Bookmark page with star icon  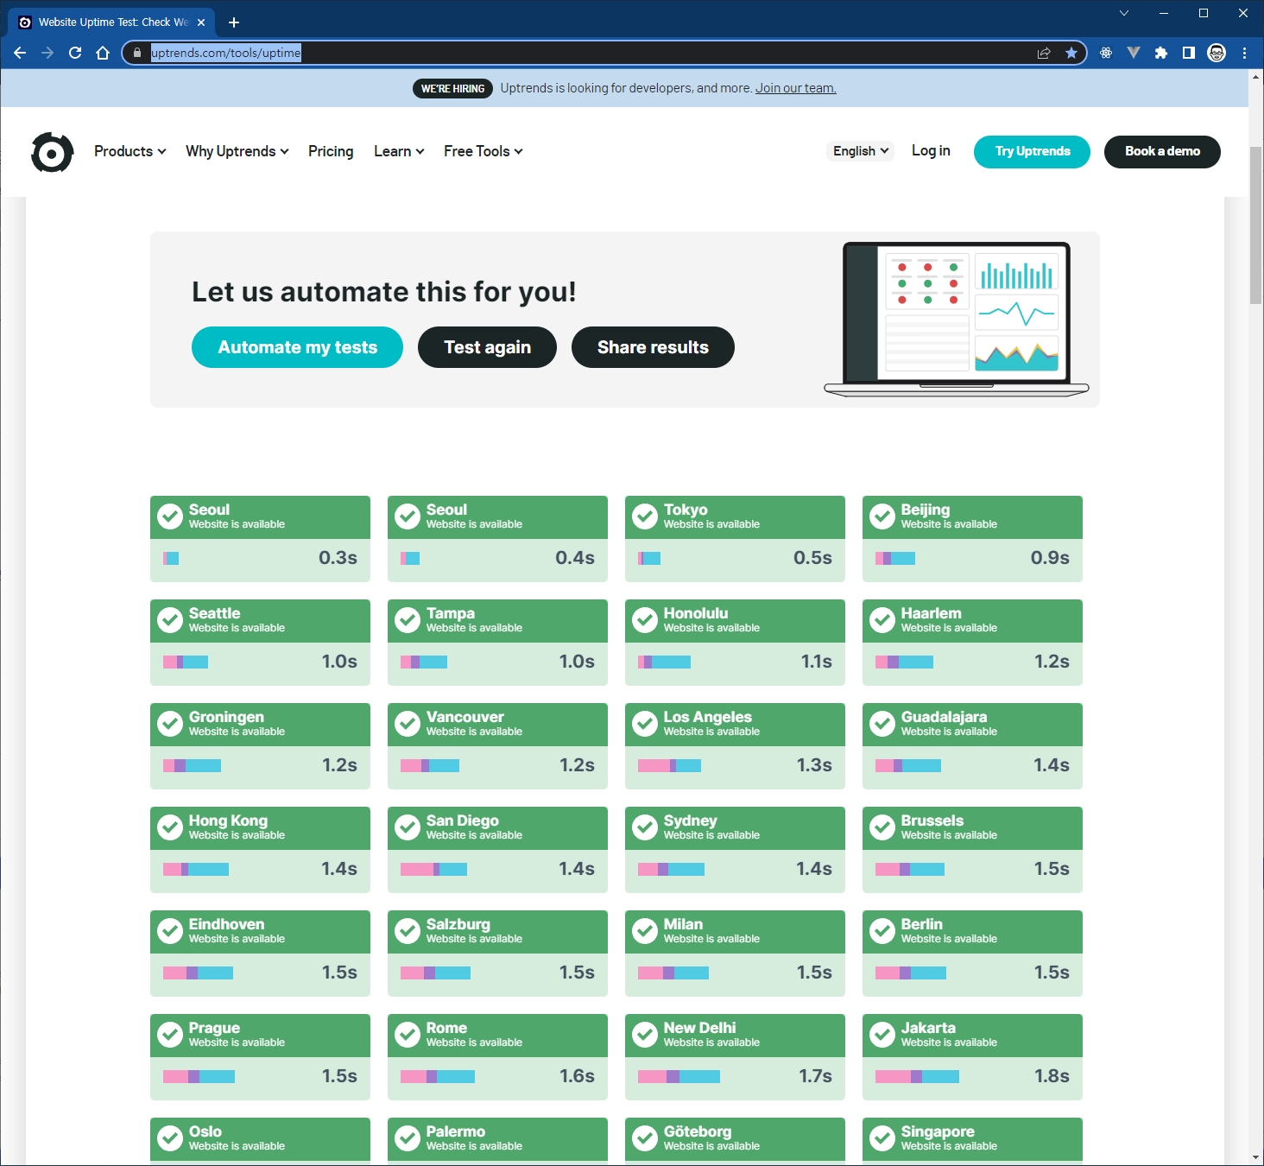[x=1071, y=53]
